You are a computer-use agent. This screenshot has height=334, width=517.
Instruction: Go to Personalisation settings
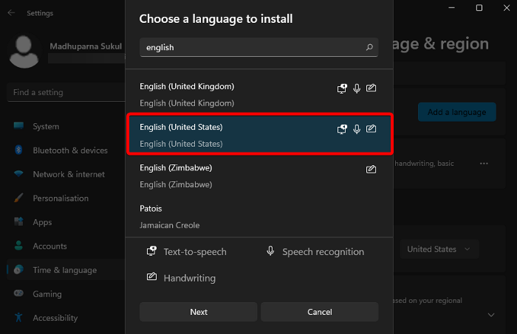point(61,198)
